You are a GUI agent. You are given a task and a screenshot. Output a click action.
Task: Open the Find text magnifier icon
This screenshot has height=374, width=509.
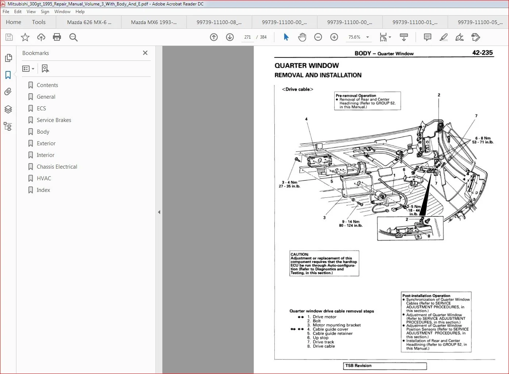[x=73, y=37]
